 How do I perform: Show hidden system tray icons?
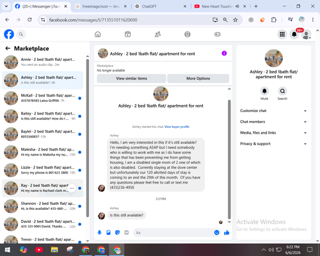tap(264, 250)
